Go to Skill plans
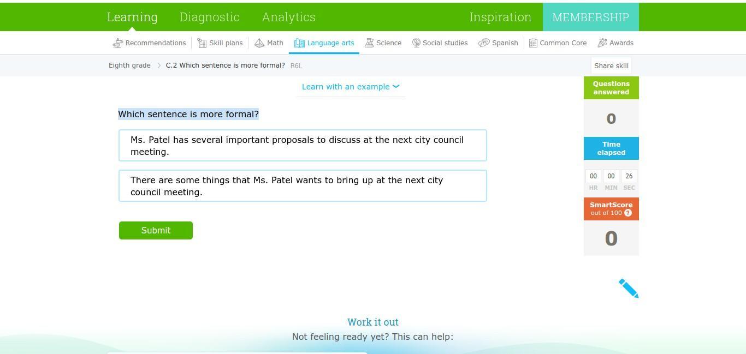Screen dimensions: 746x354 click(x=220, y=43)
